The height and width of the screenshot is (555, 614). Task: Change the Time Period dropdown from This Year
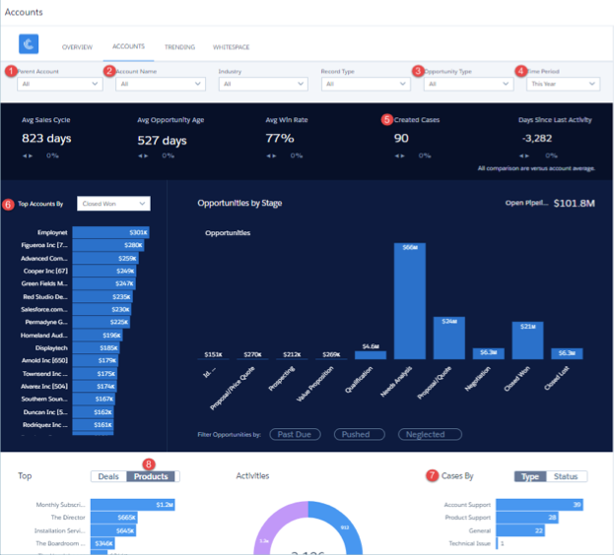click(563, 84)
